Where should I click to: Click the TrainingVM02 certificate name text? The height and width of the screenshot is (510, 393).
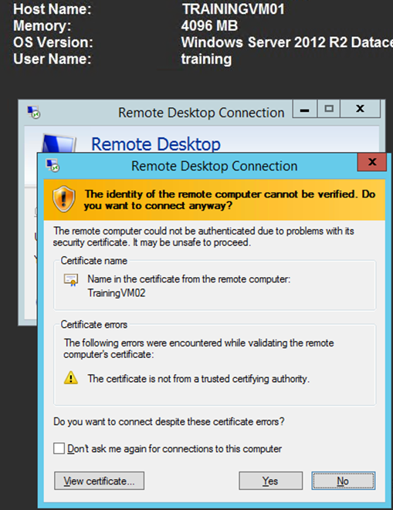[x=117, y=293]
